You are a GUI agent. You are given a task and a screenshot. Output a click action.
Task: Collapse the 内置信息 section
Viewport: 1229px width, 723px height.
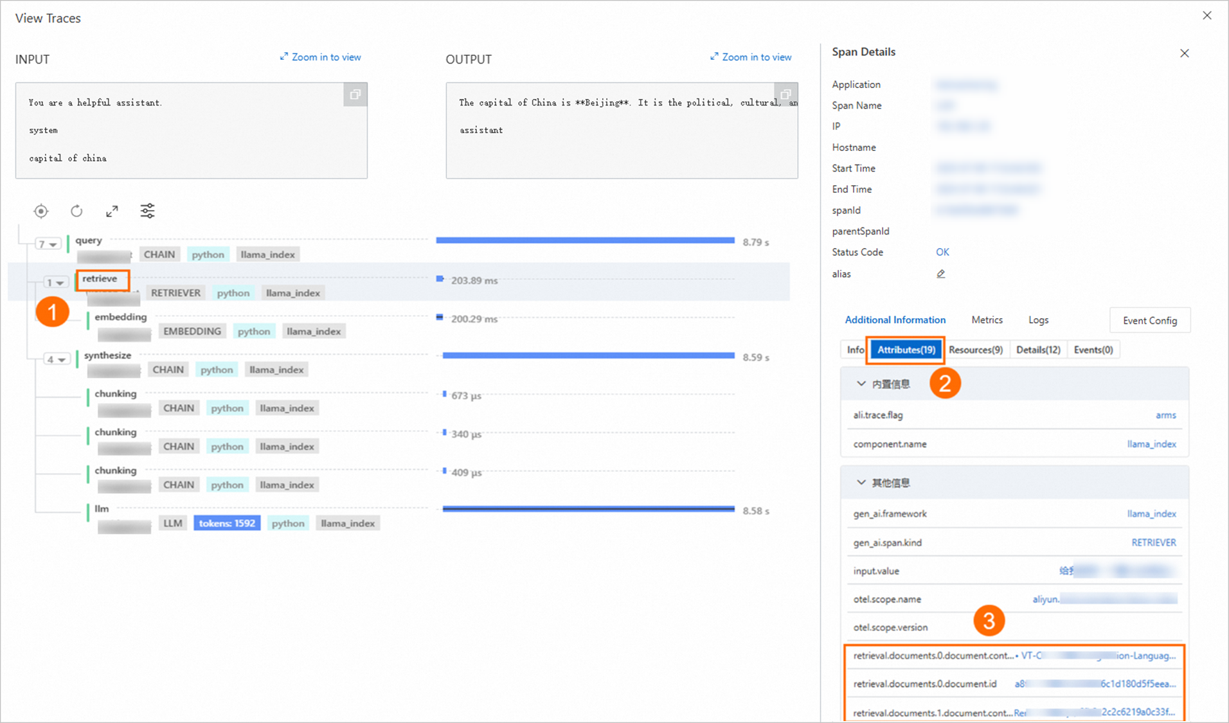[x=861, y=384]
